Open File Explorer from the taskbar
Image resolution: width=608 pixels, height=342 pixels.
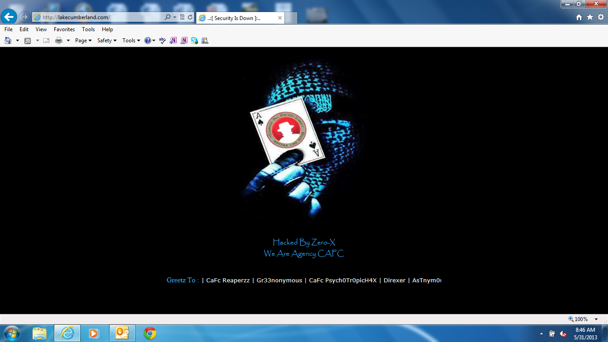[40, 333]
